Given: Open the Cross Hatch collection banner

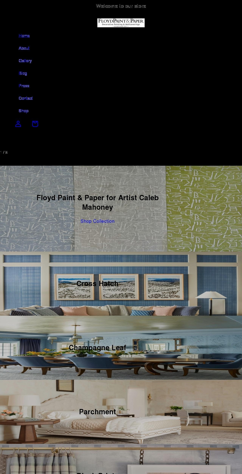Looking at the screenshot, I should point(121,283).
